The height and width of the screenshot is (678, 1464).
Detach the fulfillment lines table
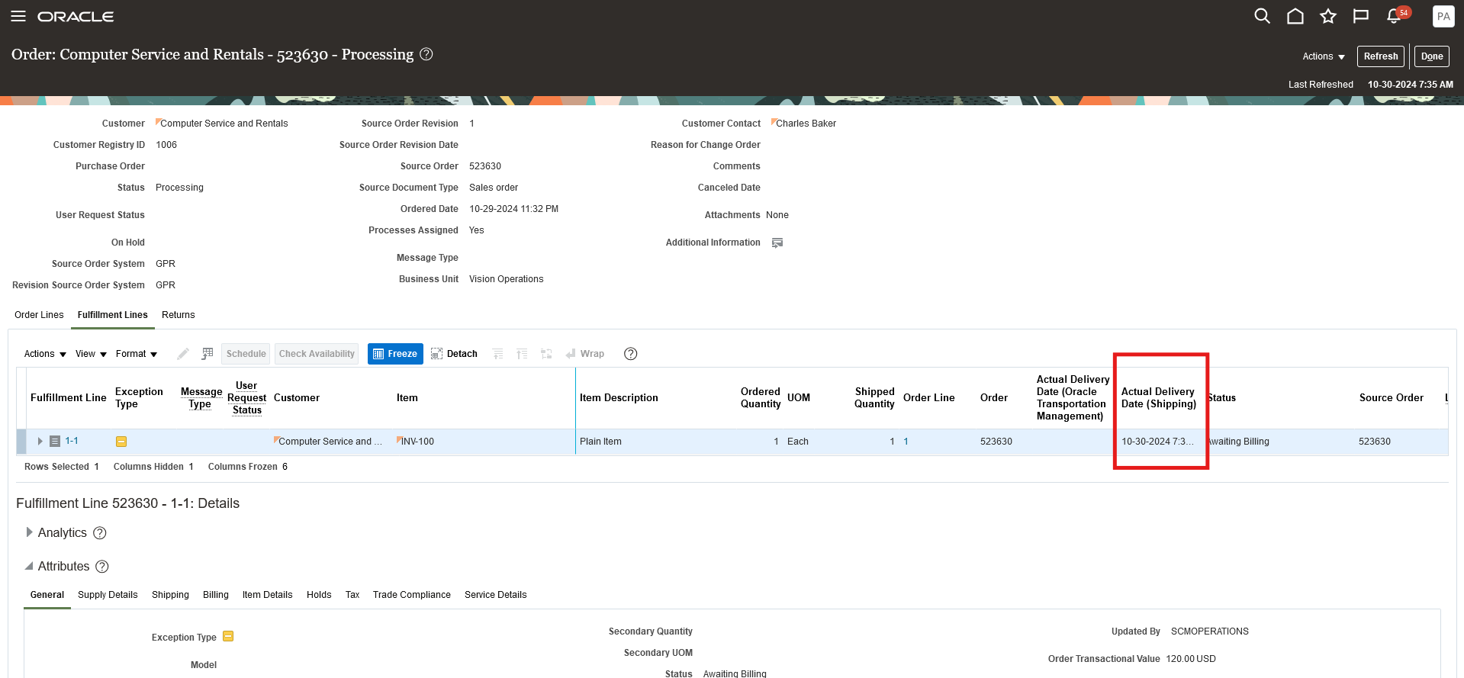pos(454,354)
